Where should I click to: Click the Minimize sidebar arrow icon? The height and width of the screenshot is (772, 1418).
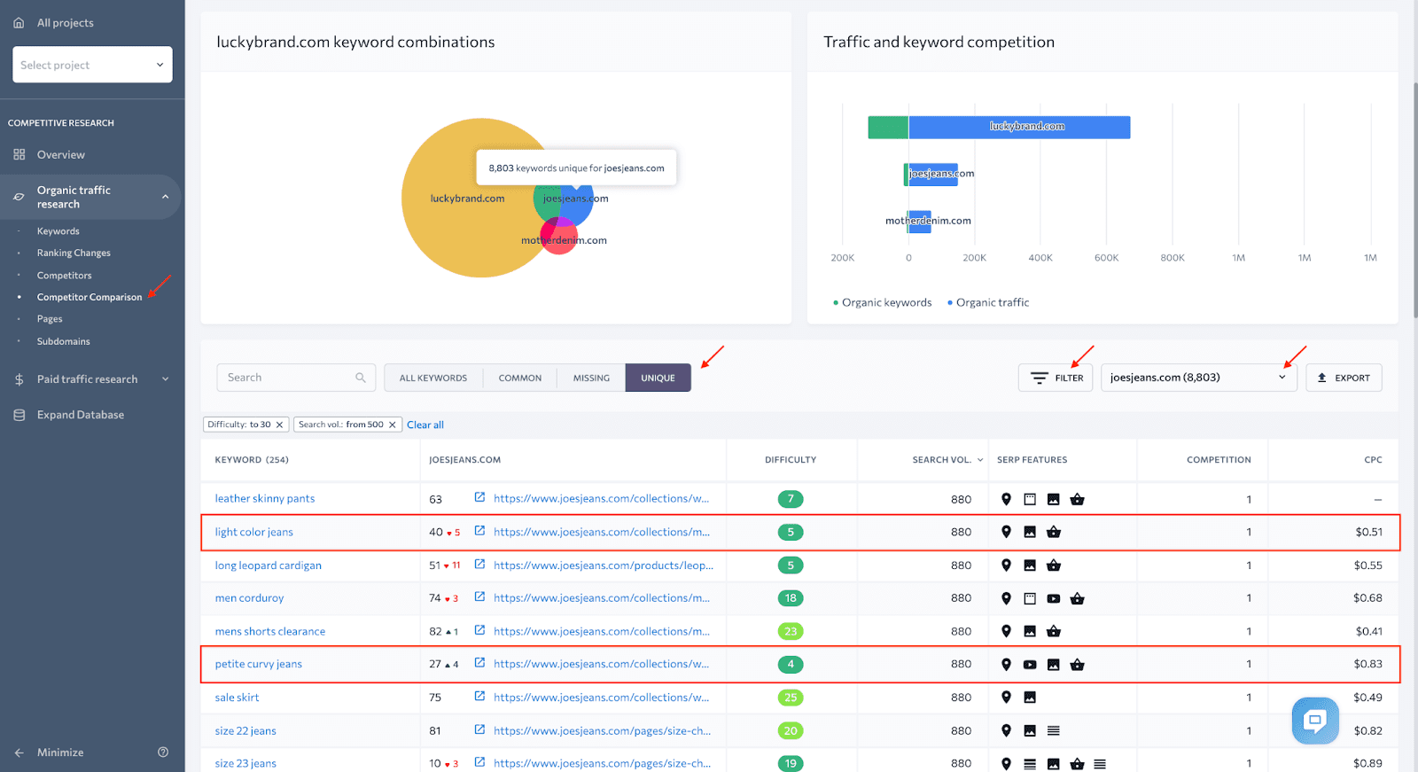[x=19, y=753]
